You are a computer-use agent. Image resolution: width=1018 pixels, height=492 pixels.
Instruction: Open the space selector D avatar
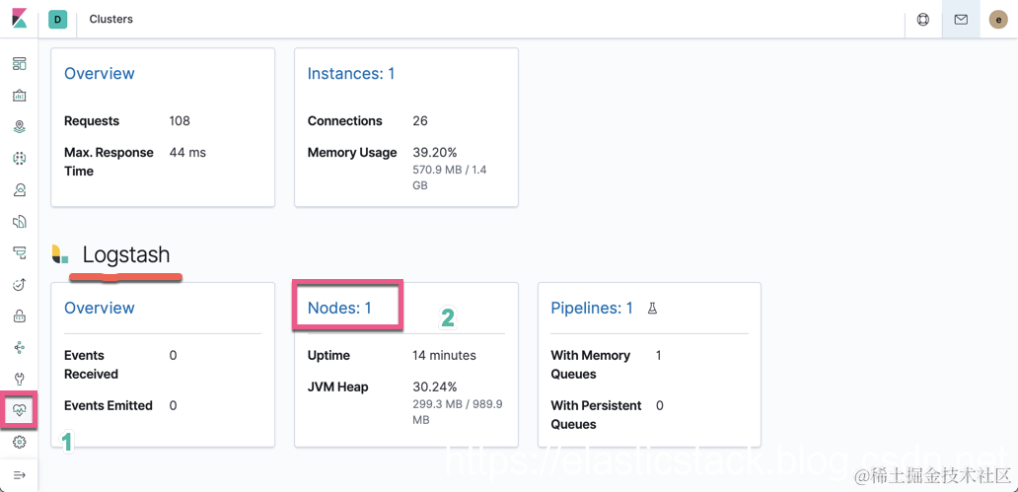click(58, 20)
